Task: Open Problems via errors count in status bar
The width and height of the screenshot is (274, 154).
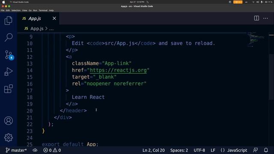Action: pyautogui.click(x=48, y=150)
